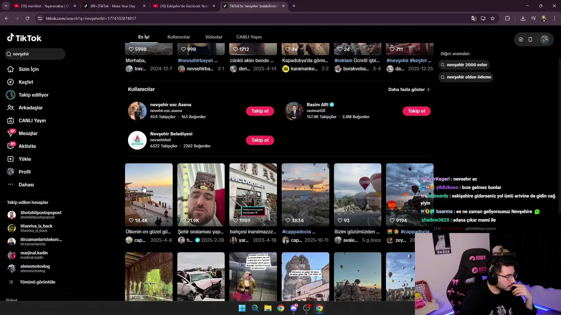561x315 pixels.
Task: Open video with 21.9K likes
Action: (x=201, y=195)
